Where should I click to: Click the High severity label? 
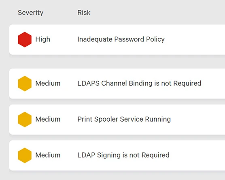pyautogui.click(x=43, y=39)
